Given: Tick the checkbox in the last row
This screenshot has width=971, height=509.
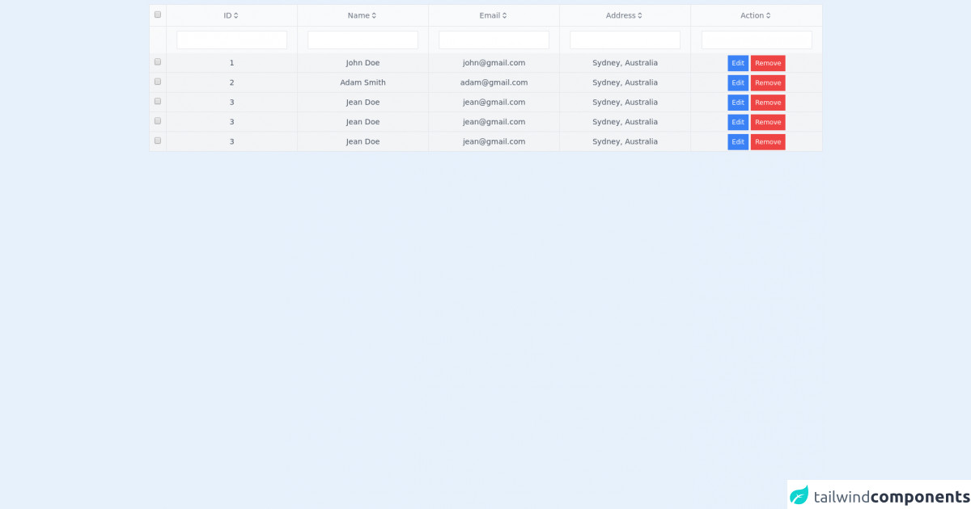Looking at the screenshot, I should coord(158,141).
